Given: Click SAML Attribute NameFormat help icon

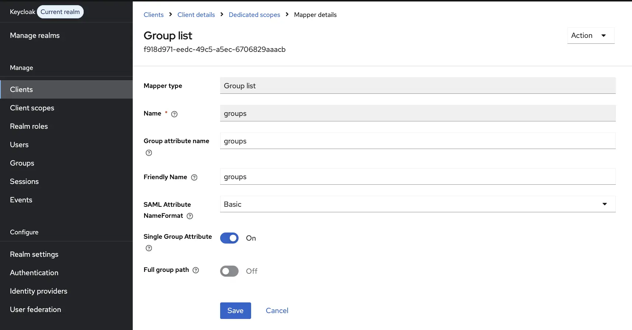Looking at the screenshot, I should (190, 216).
